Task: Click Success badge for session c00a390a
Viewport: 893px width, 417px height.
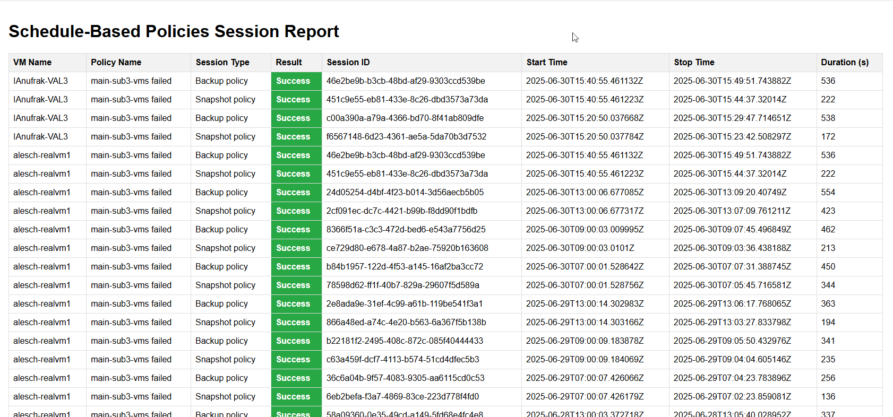Action: [296, 118]
